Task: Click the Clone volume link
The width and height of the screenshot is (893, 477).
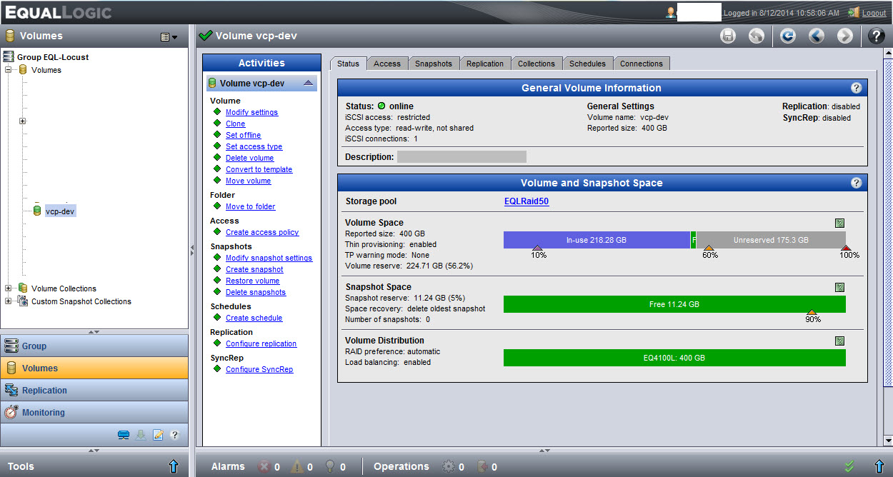Action: coord(235,124)
